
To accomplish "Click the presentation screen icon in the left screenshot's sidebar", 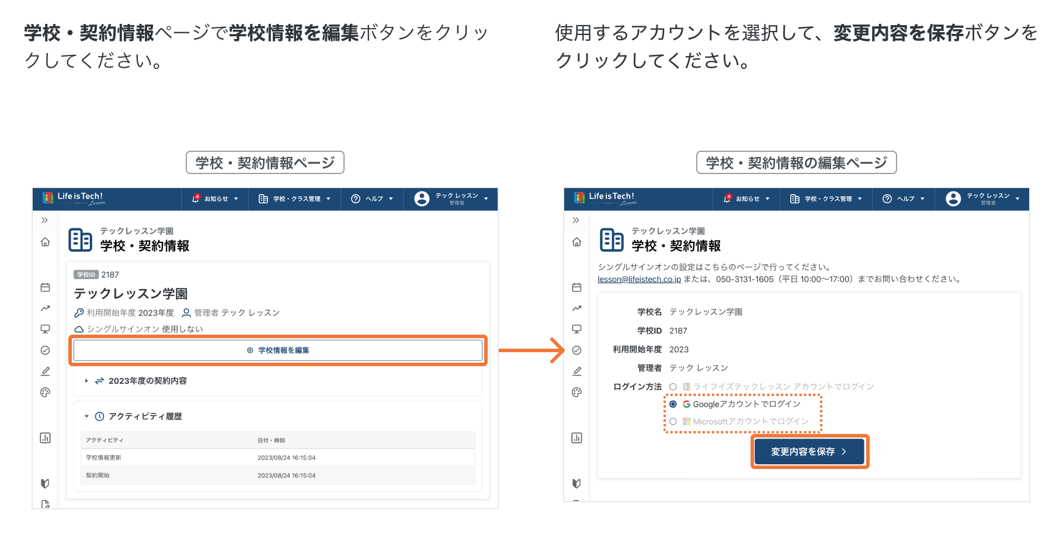I will click(x=45, y=329).
